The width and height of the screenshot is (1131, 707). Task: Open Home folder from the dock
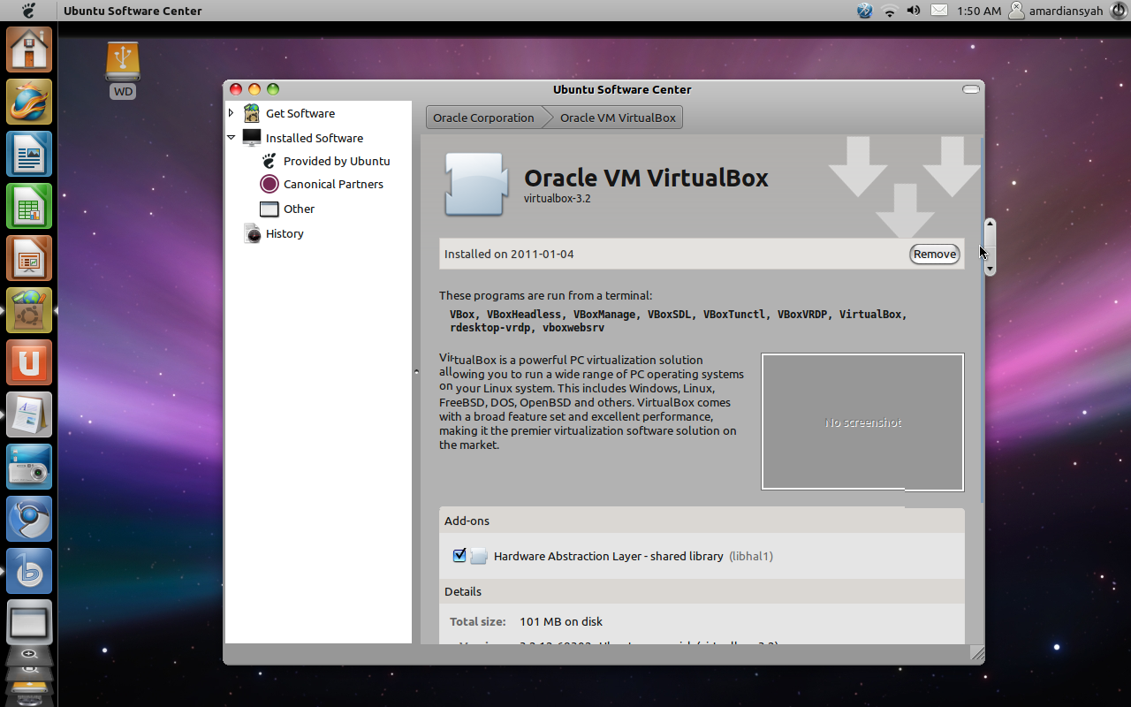(29, 49)
